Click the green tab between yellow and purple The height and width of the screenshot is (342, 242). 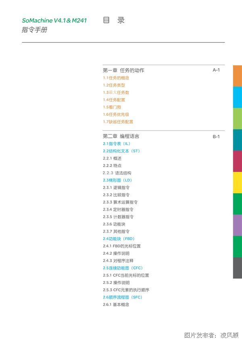tap(238, 204)
